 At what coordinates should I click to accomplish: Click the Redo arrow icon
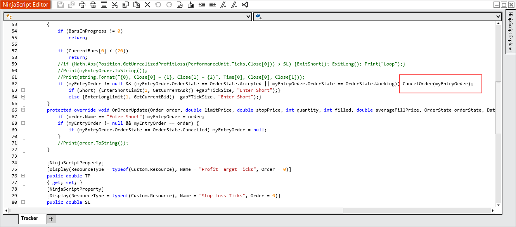tap(169, 5)
